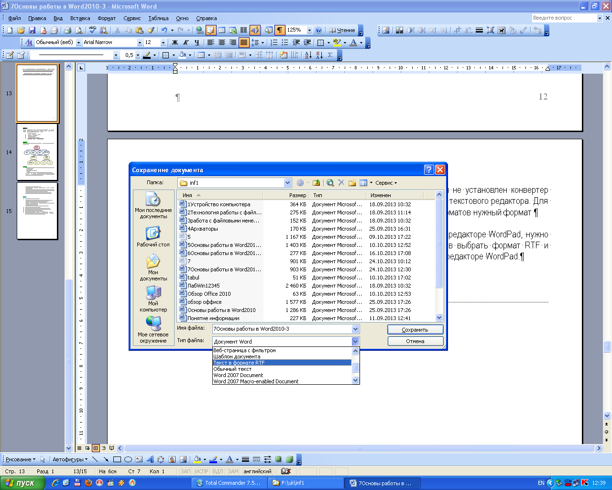
Task: Click the font color A button
Action: (x=353, y=43)
